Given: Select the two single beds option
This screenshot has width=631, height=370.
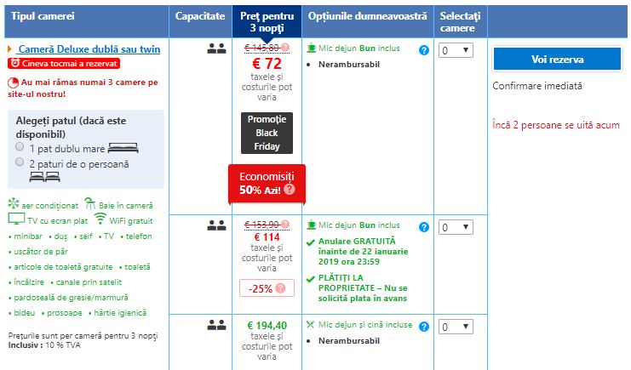Looking at the screenshot, I should pyautogui.click(x=20, y=162).
